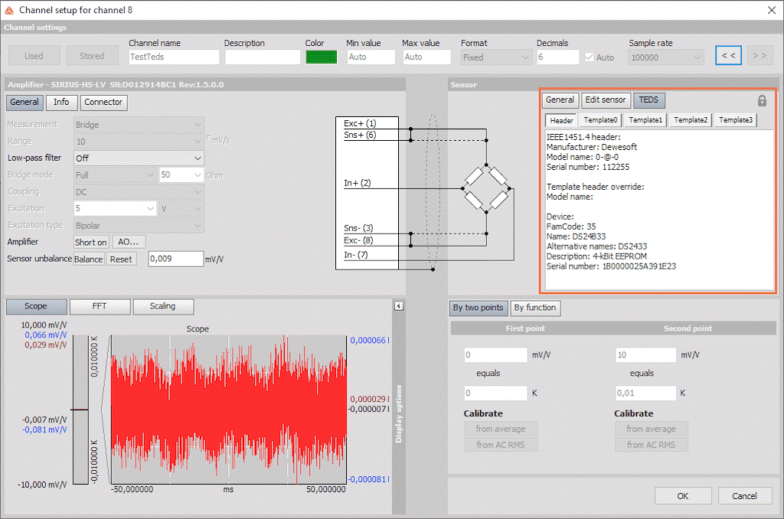Switch to the Connector tab
Viewport: 784px width, 519px height.
point(103,102)
